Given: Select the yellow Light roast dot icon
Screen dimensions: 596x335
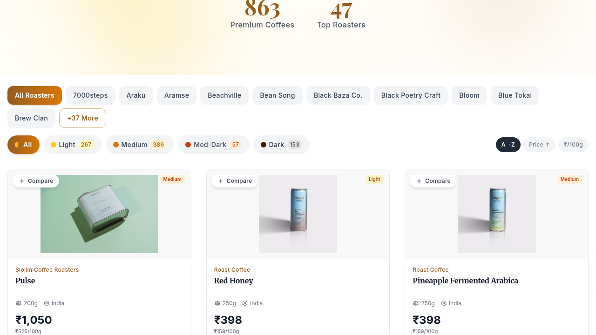Looking at the screenshot, I should [x=53, y=145].
